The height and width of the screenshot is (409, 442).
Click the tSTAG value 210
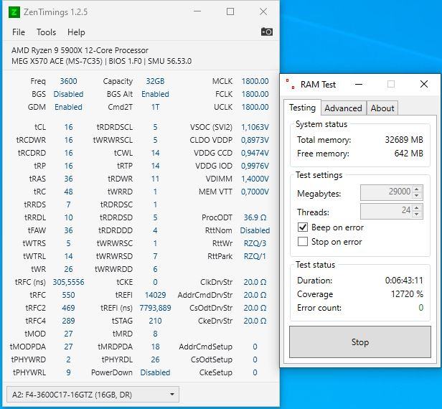click(155, 321)
